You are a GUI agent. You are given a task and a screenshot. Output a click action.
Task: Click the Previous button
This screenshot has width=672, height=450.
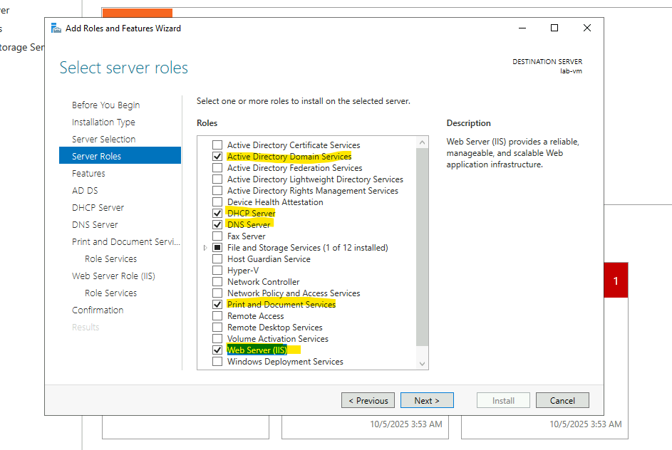coord(368,400)
